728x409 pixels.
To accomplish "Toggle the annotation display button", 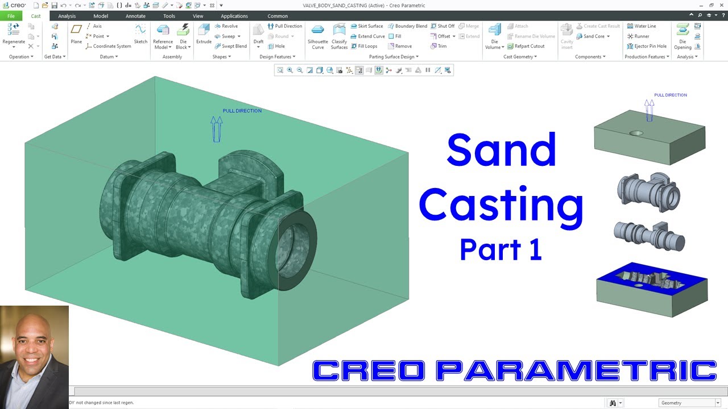I will point(359,70).
